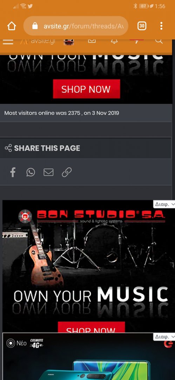This screenshot has height=380, width=175.
Task: Expand the Διαφ. dropdown on Cosmote ad
Action: tap(164, 337)
